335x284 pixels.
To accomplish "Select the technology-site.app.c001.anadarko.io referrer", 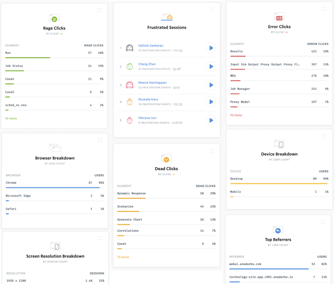I will click(x=278, y=279).
